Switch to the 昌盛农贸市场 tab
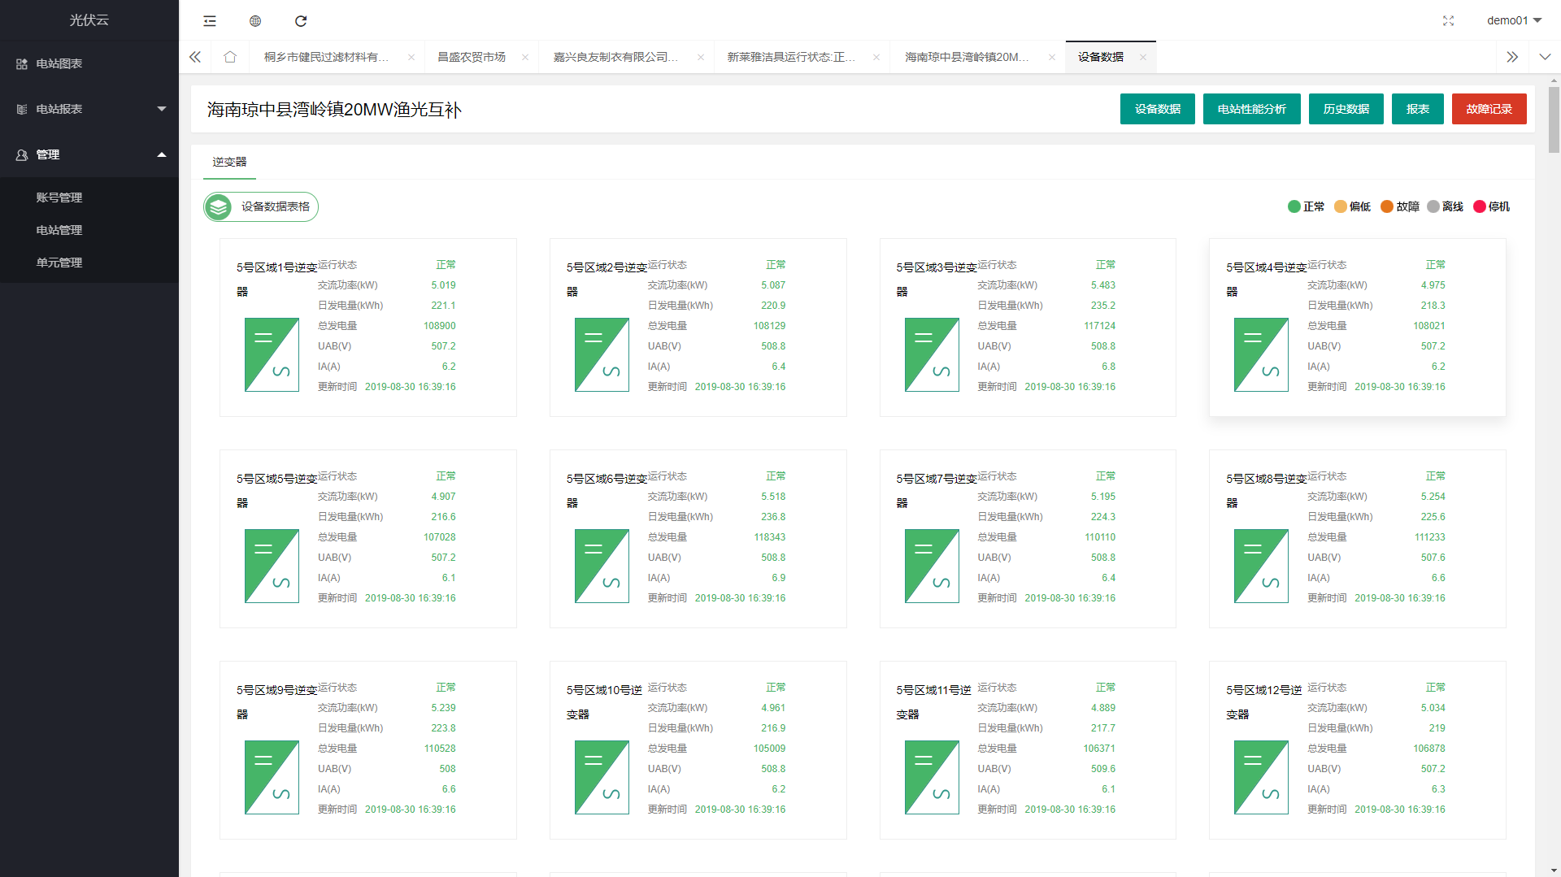This screenshot has width=1561, height=877. point(472,57)
